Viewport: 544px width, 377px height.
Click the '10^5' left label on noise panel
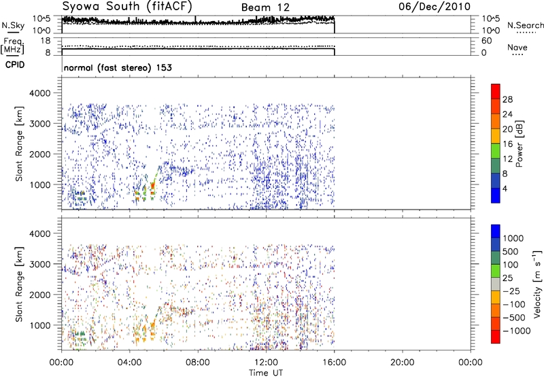click(x=41, y=19)
